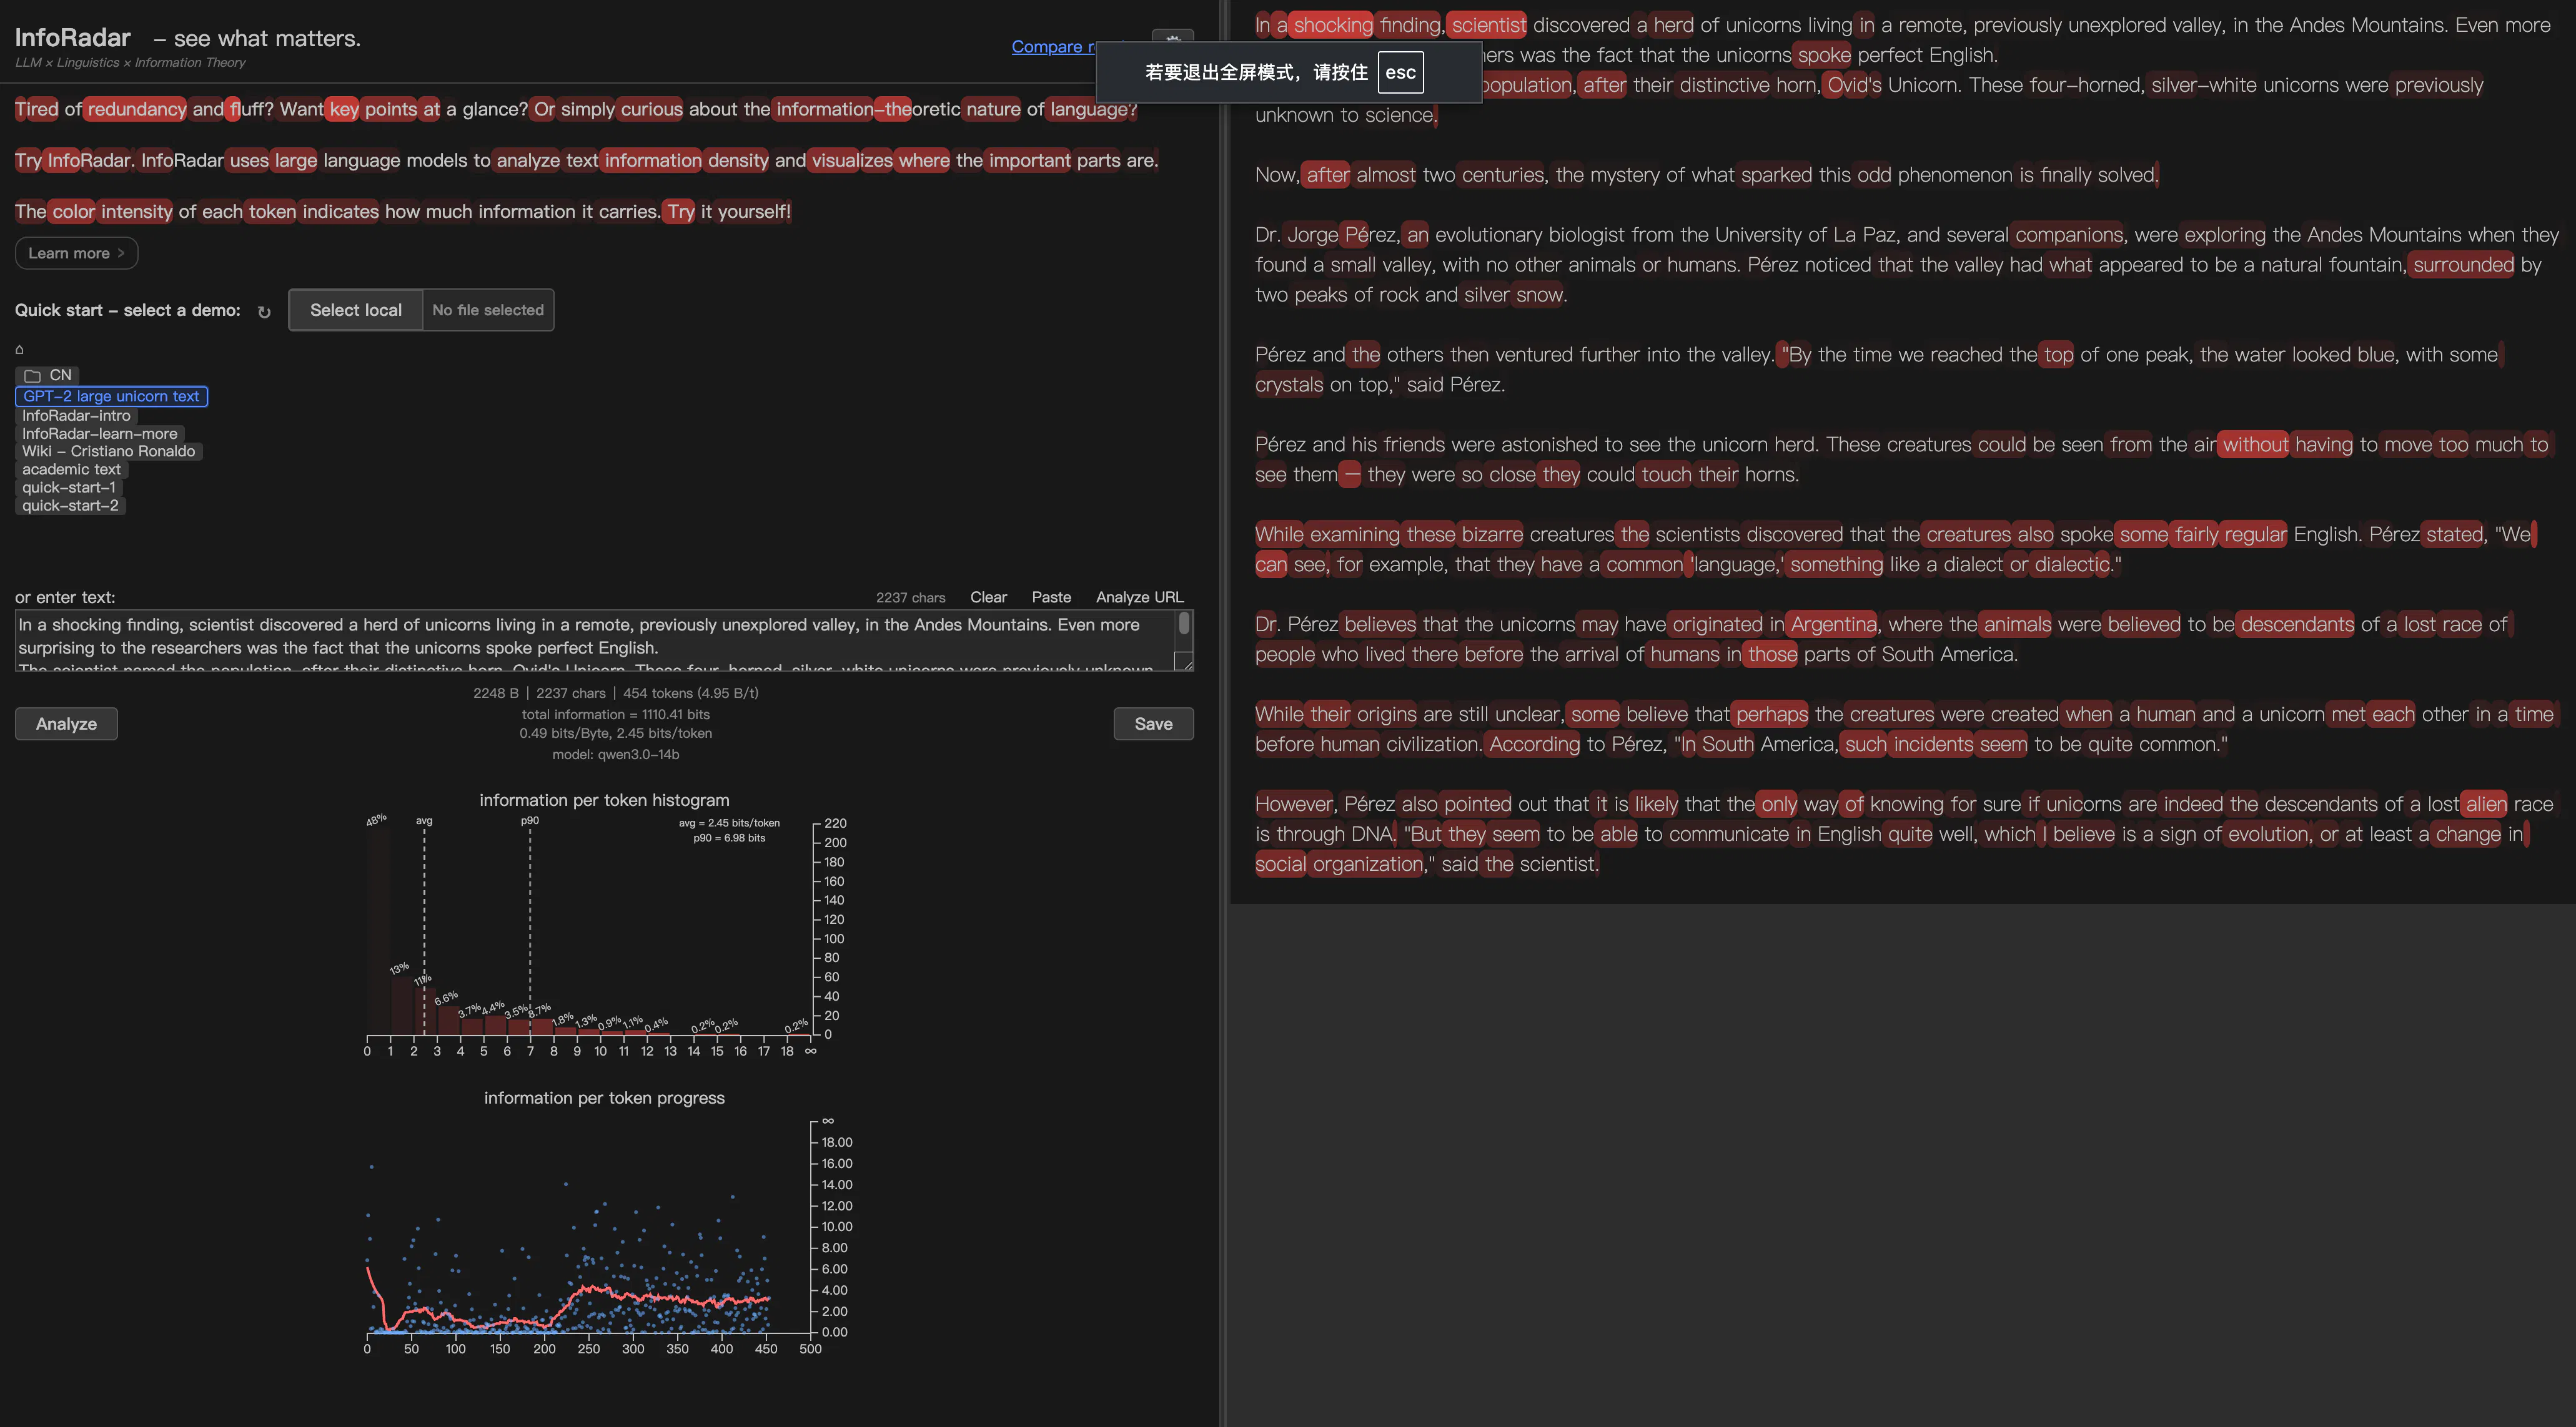2576x1427 pixels.
Task: Click the 'information per token histogram' title
Action: tap(604, 800)
